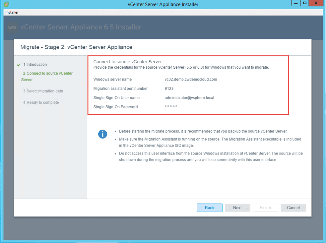Close the installer window
326x243 pixels.
[x=316, y=3]
